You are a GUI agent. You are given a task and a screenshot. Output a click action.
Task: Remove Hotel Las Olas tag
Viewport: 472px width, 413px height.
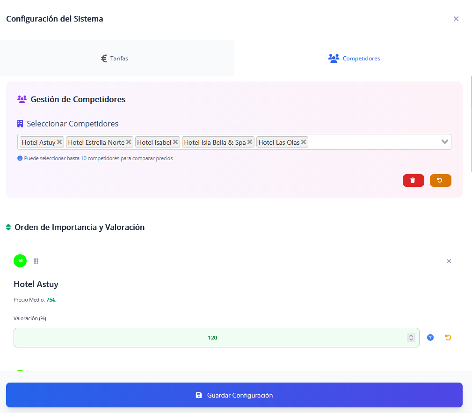(x=304, y=142)
